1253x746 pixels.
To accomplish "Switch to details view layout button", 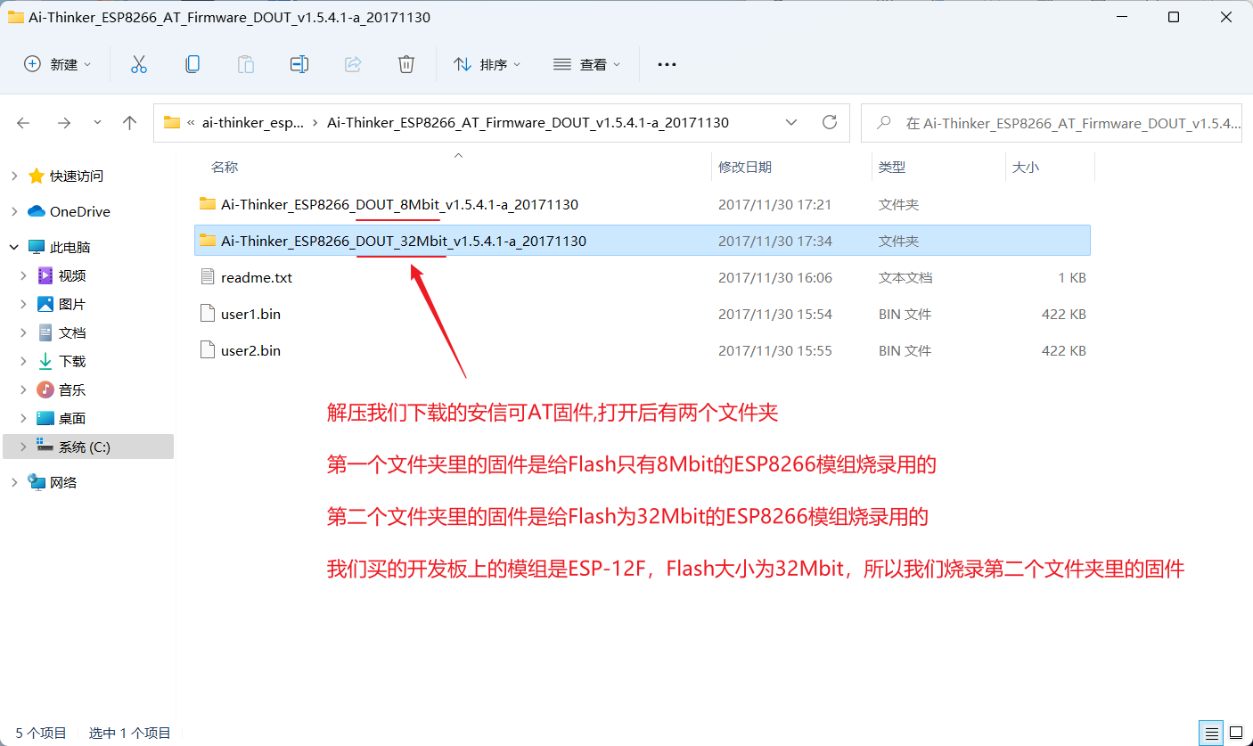I will 1212,734.
